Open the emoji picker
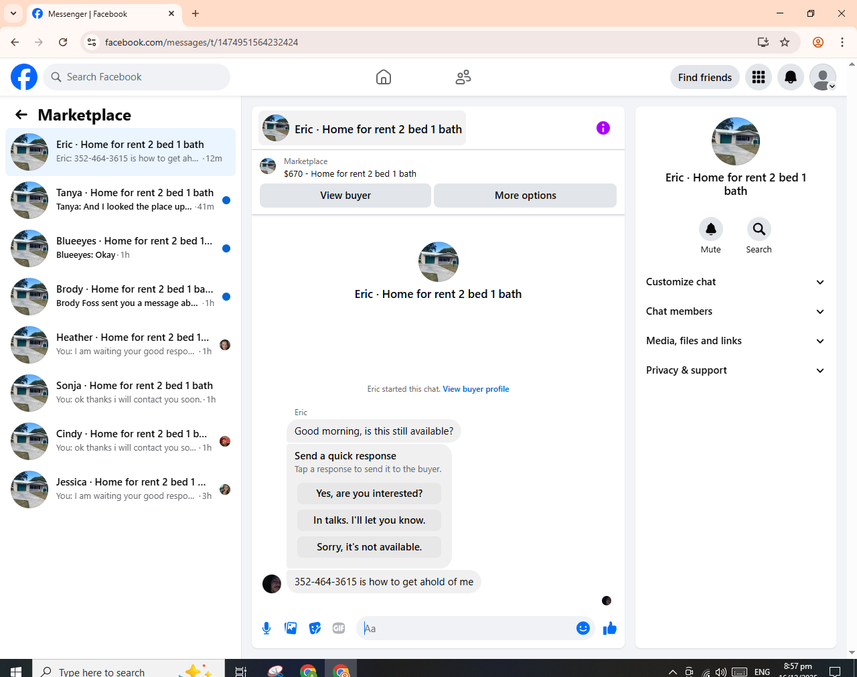This screenshot has width=857, height=677. (583, 628)
